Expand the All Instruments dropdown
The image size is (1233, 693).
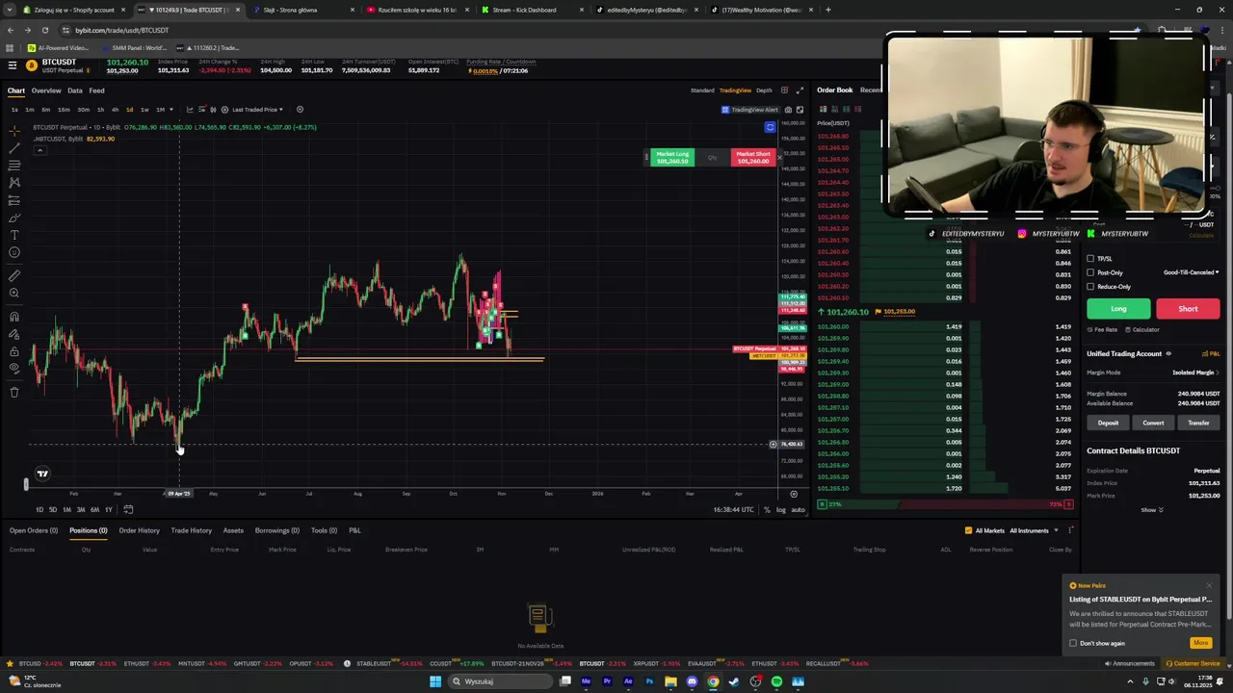click(1034, 530)
